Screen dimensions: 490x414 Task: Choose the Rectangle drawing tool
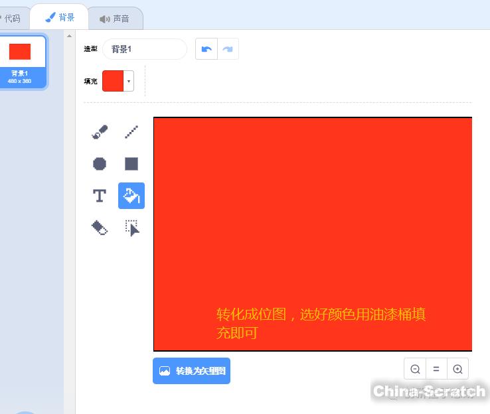pos(131,164)
